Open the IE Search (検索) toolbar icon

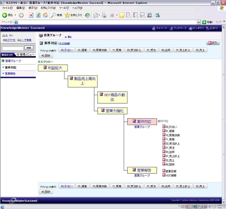57,15
